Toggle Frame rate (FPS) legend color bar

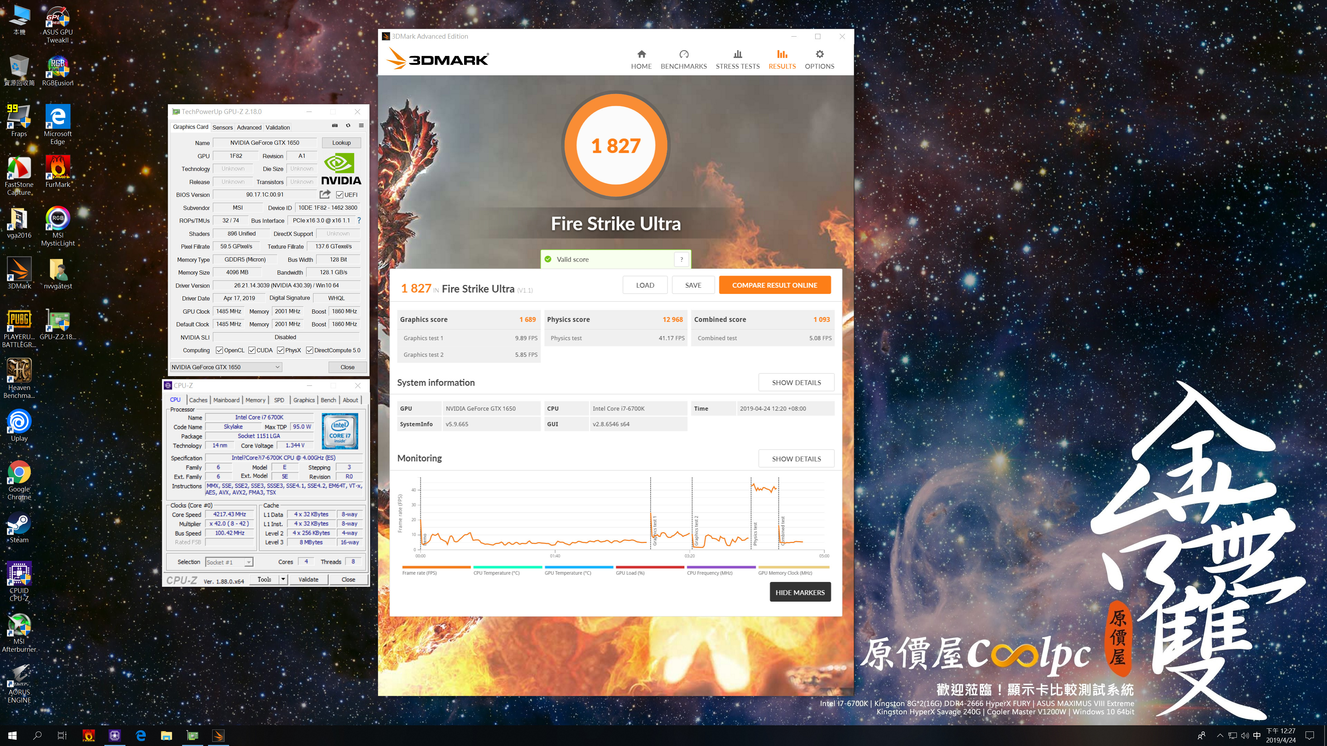point(436,567)
